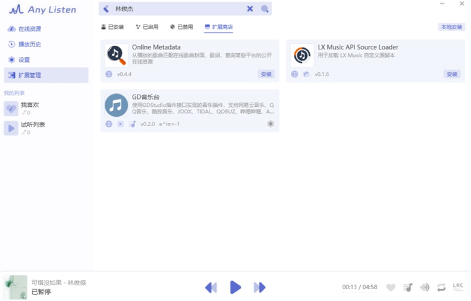
Task: Open the playlist queue music note icon
Action: pyautogui.click(x=408, y=287)
